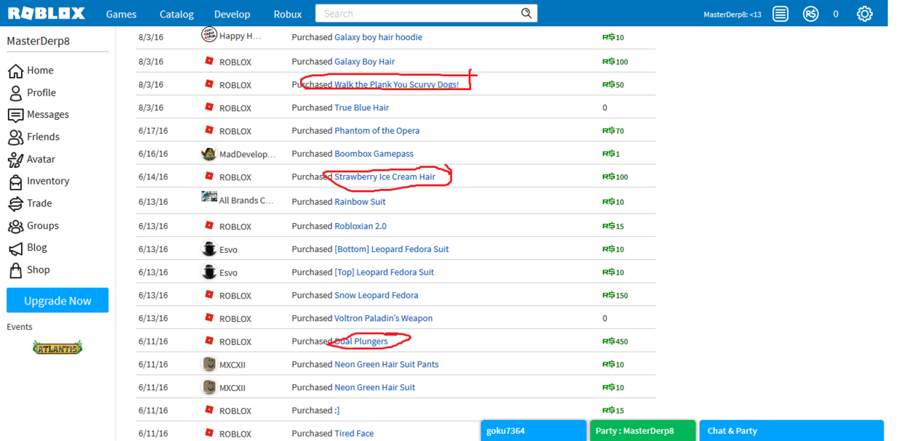
Task: Click Esvo avatar in Top Leopard row
Action: coord(209,272)
